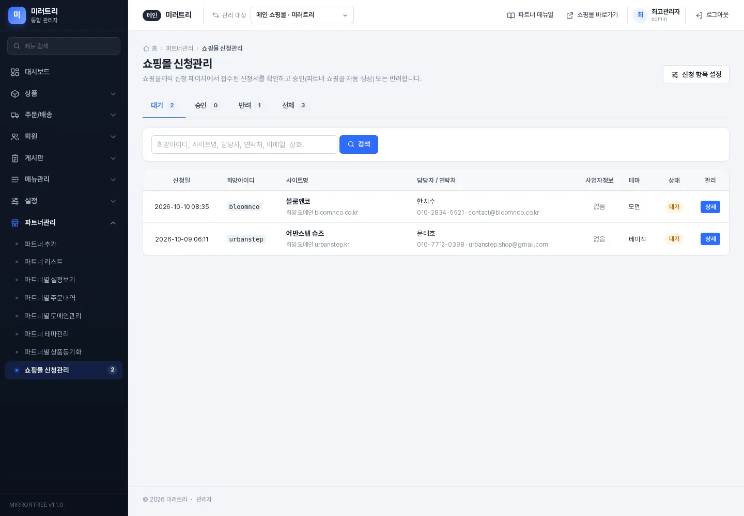This screenshot has width=744, height=516.
Task: Open the 쇼핑몰 바로가기 link
Action: [592, 15]
